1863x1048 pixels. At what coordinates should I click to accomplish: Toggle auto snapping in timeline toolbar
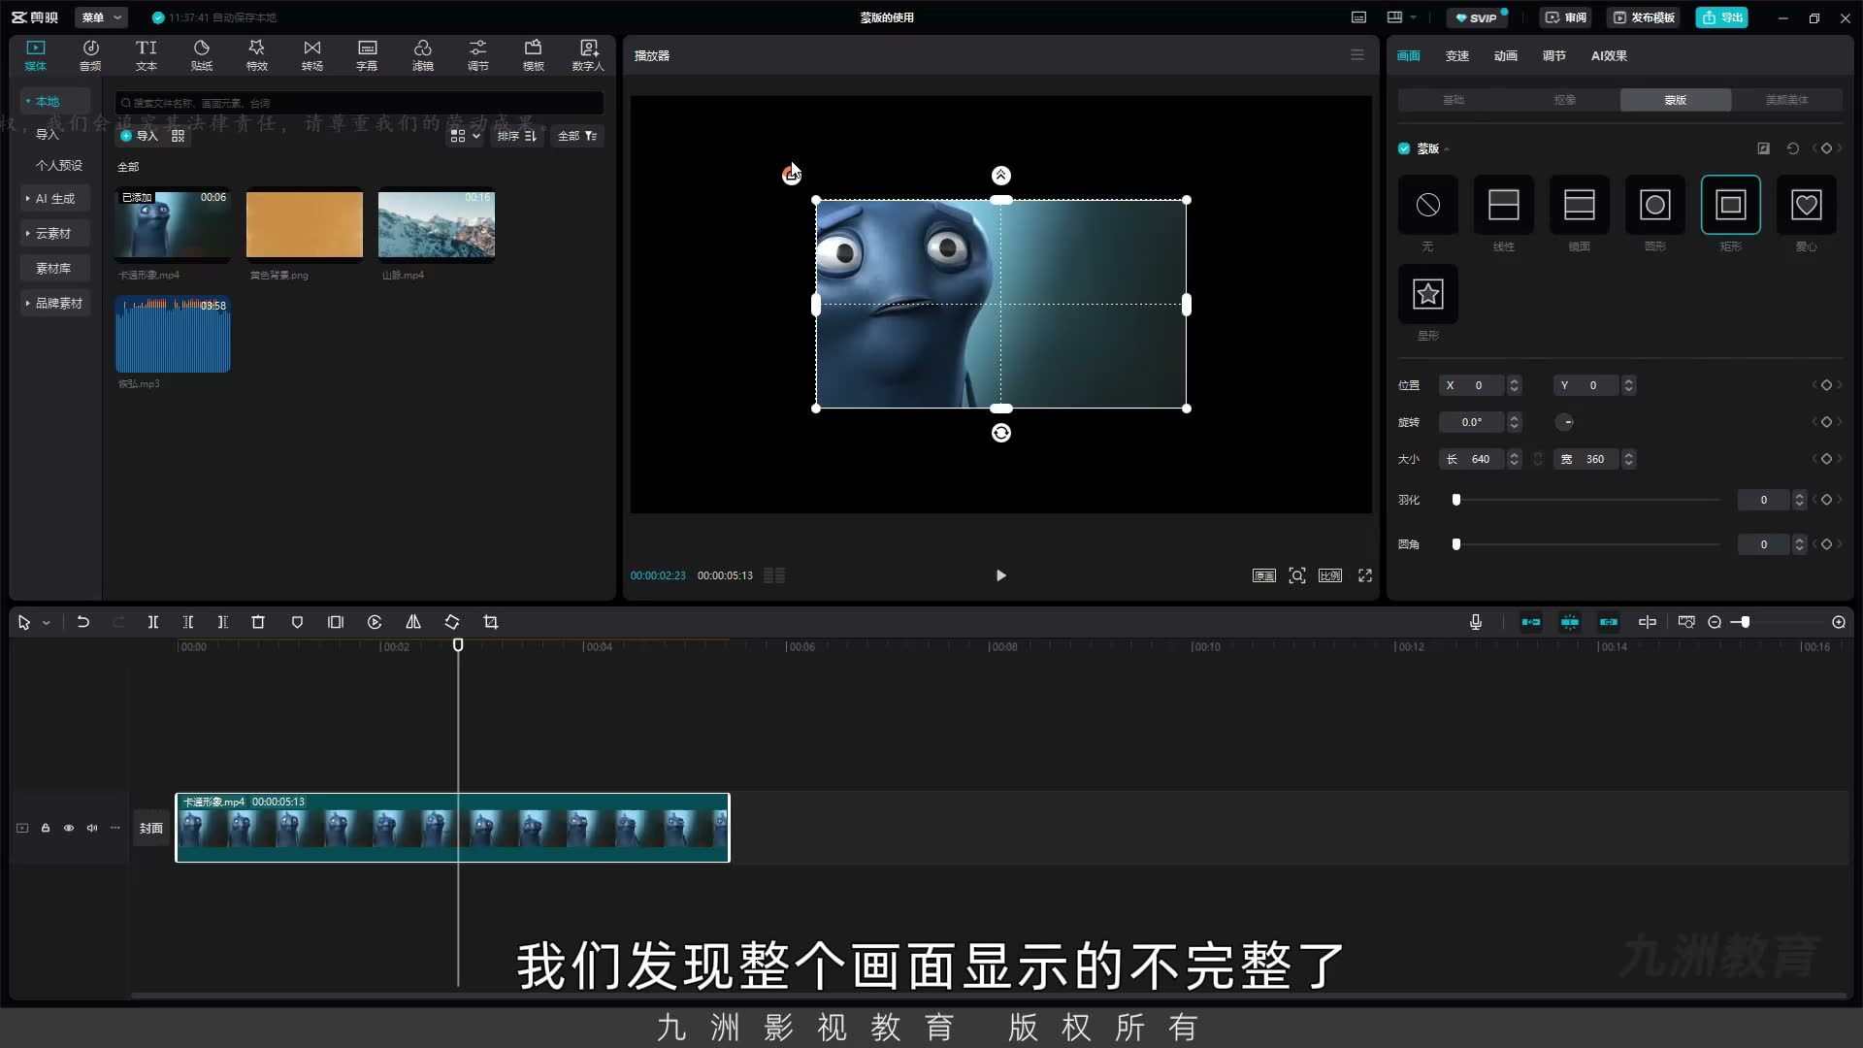click(1570, 622)
